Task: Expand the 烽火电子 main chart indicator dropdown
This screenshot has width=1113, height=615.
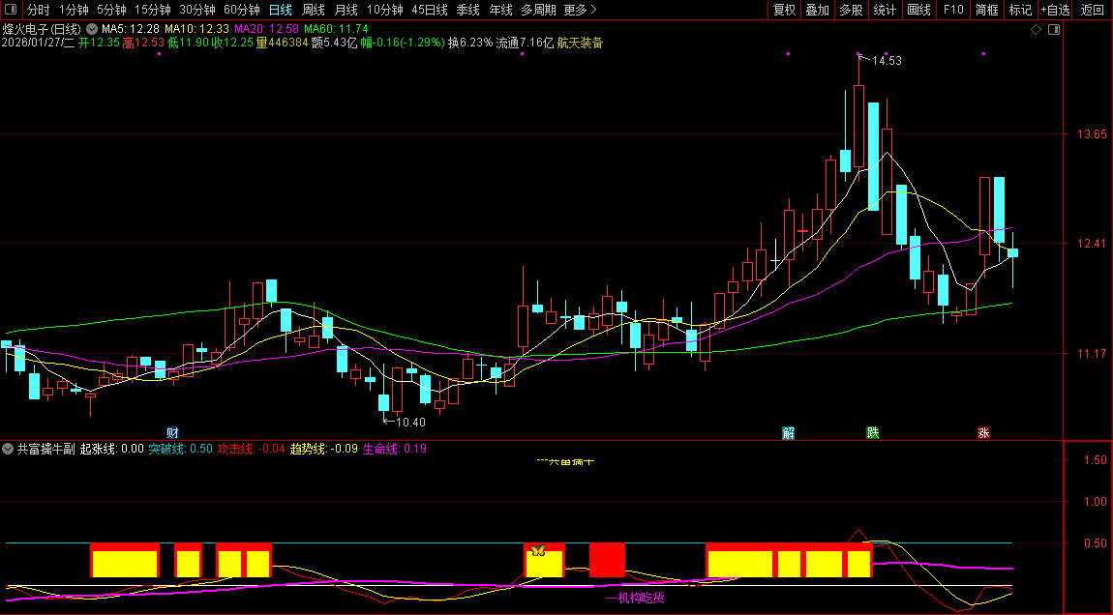Action: click(92, 29)
